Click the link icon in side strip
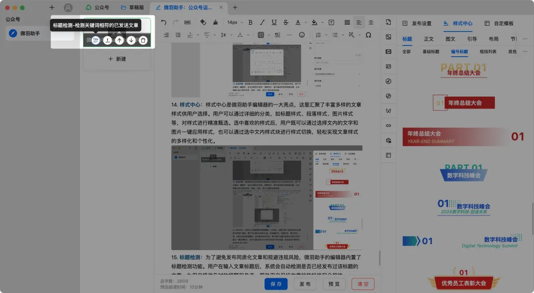Screen dimensions: 534x293 [388, 125]
